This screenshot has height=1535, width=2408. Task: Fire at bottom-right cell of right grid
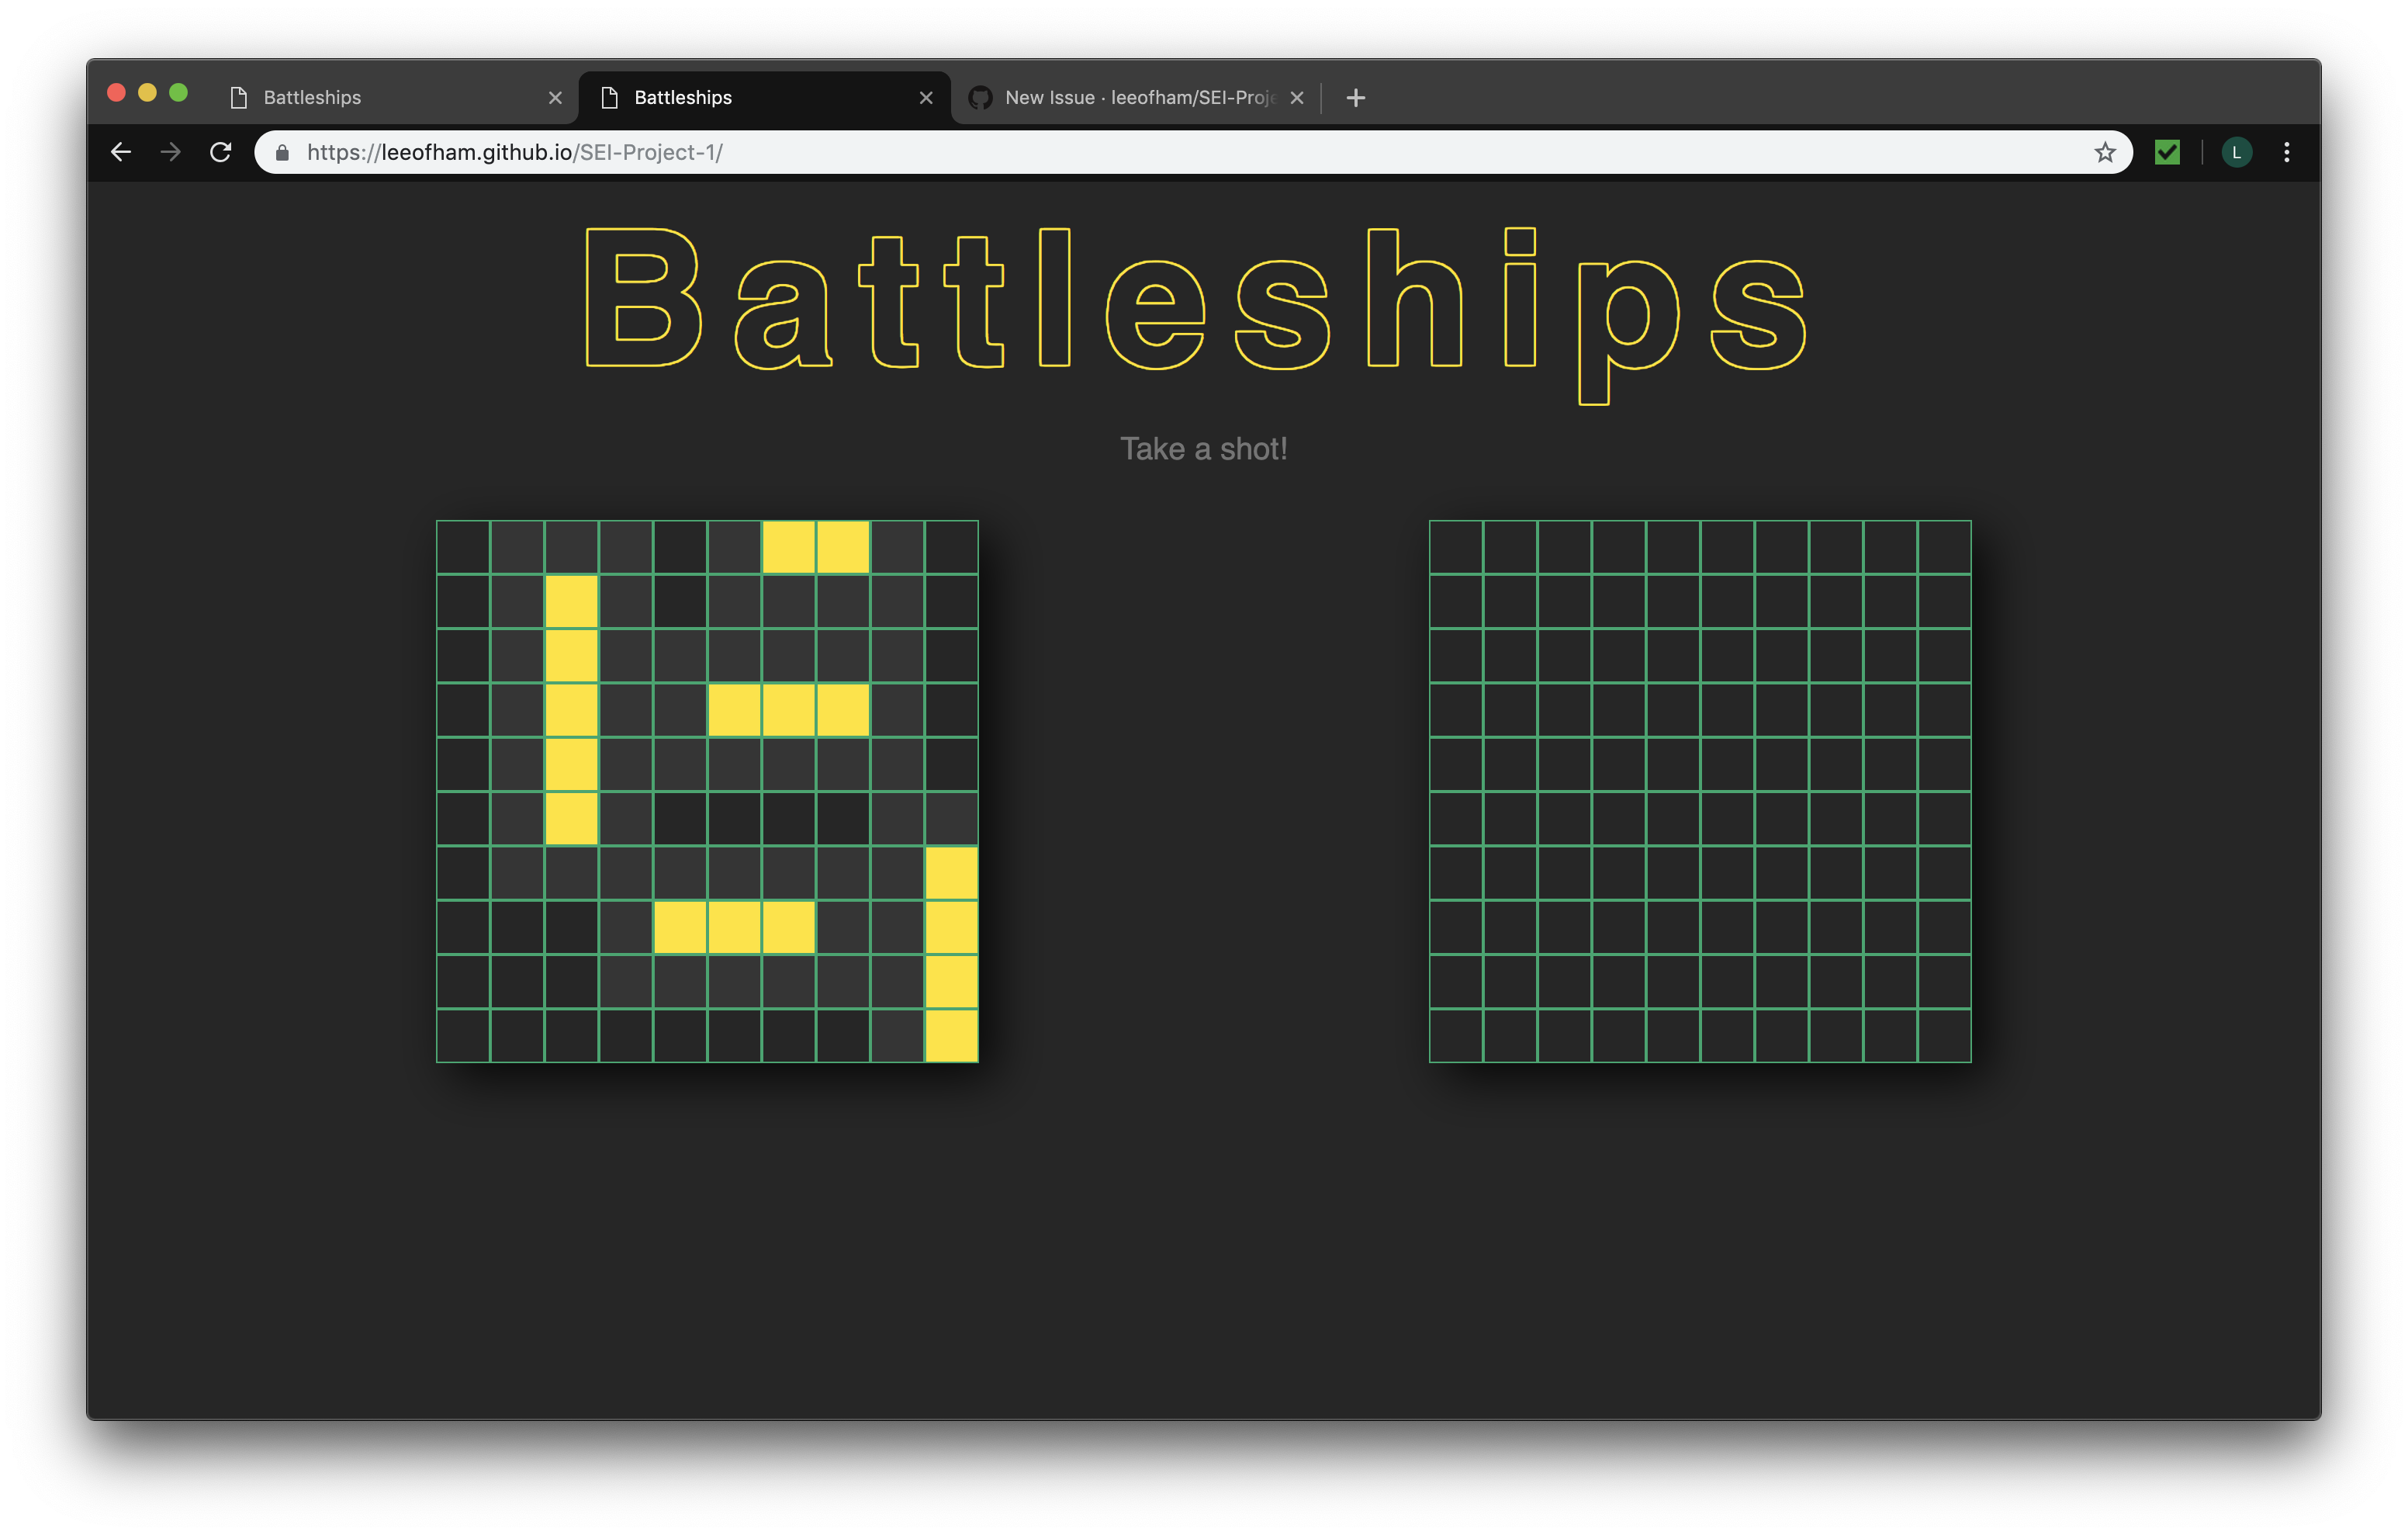(1944, 1036)
